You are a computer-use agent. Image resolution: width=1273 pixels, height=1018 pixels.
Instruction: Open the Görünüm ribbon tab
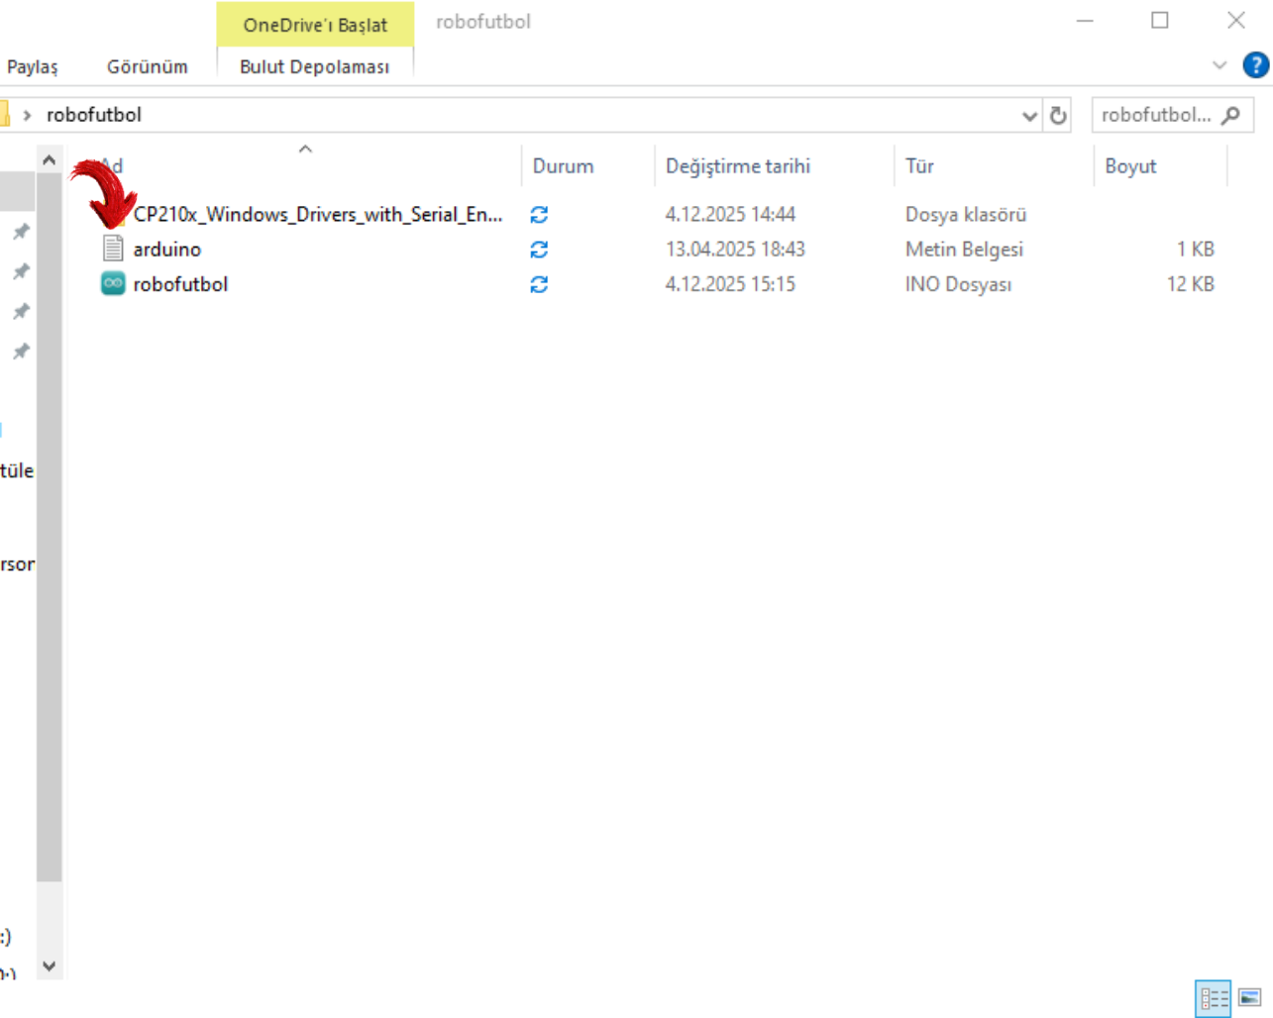click(x=147, y=66)
